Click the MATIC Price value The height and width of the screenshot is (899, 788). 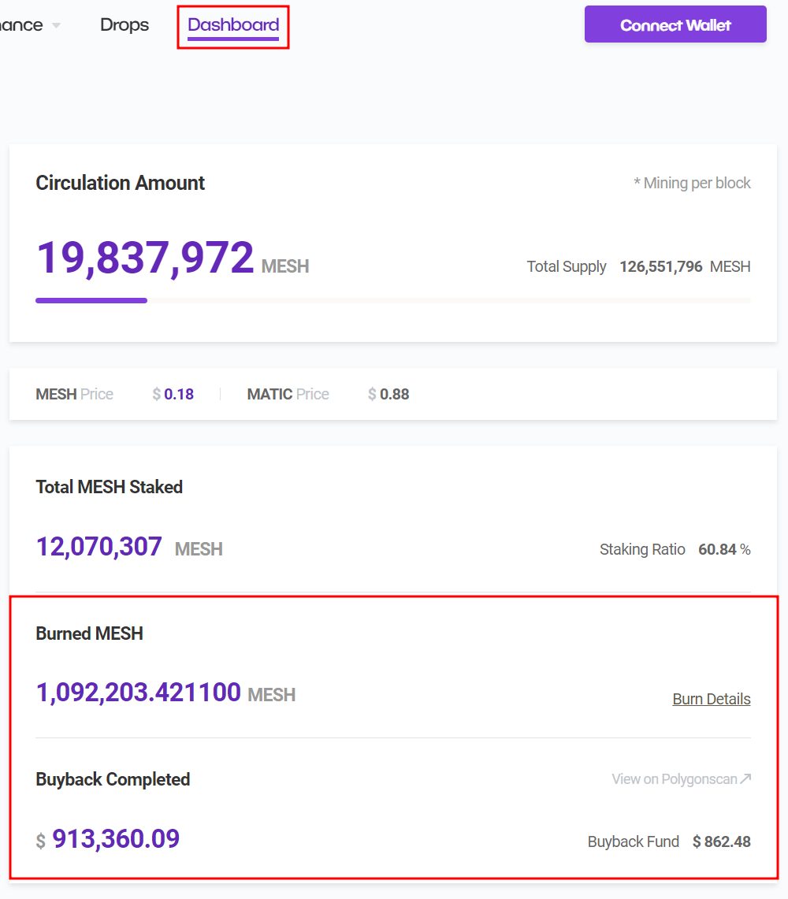[388, 394]
